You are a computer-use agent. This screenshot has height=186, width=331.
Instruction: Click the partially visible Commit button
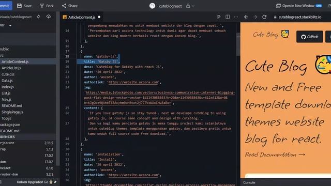(x=6, y=6)
